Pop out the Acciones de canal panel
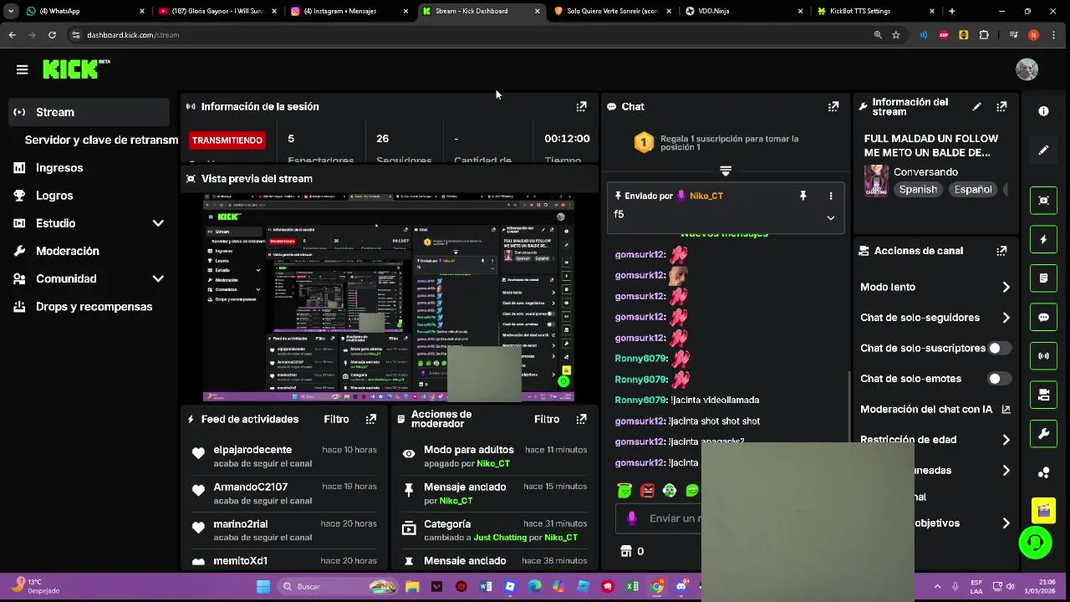Image resolution: width=1070 pixels, height=602 pixels. pos(1001,251)
